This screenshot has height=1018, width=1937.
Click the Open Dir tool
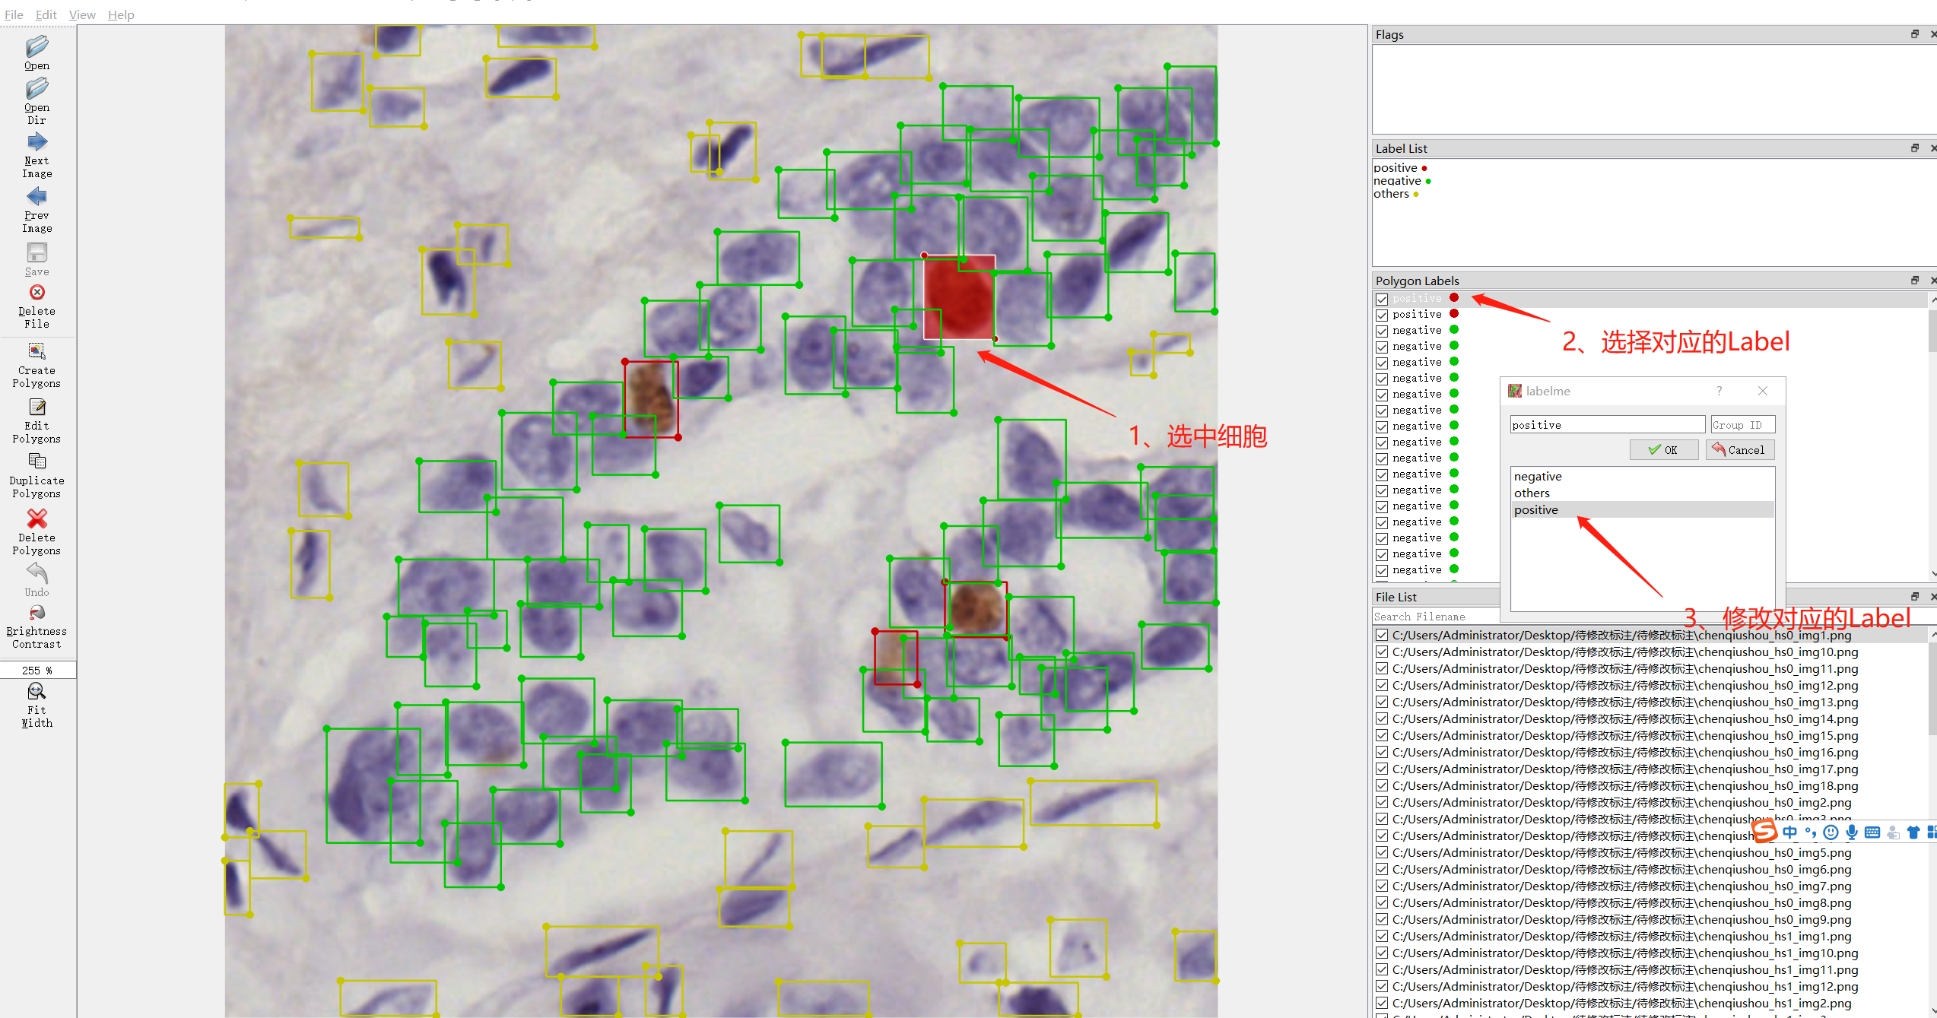tap(37, 102)
